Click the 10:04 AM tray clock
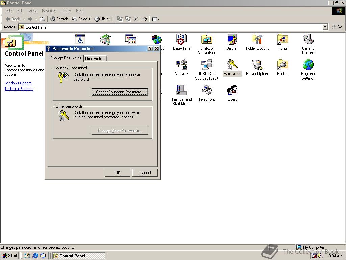Screen dimensions: 346x260 pyautogui.click(x=334, y=256)
